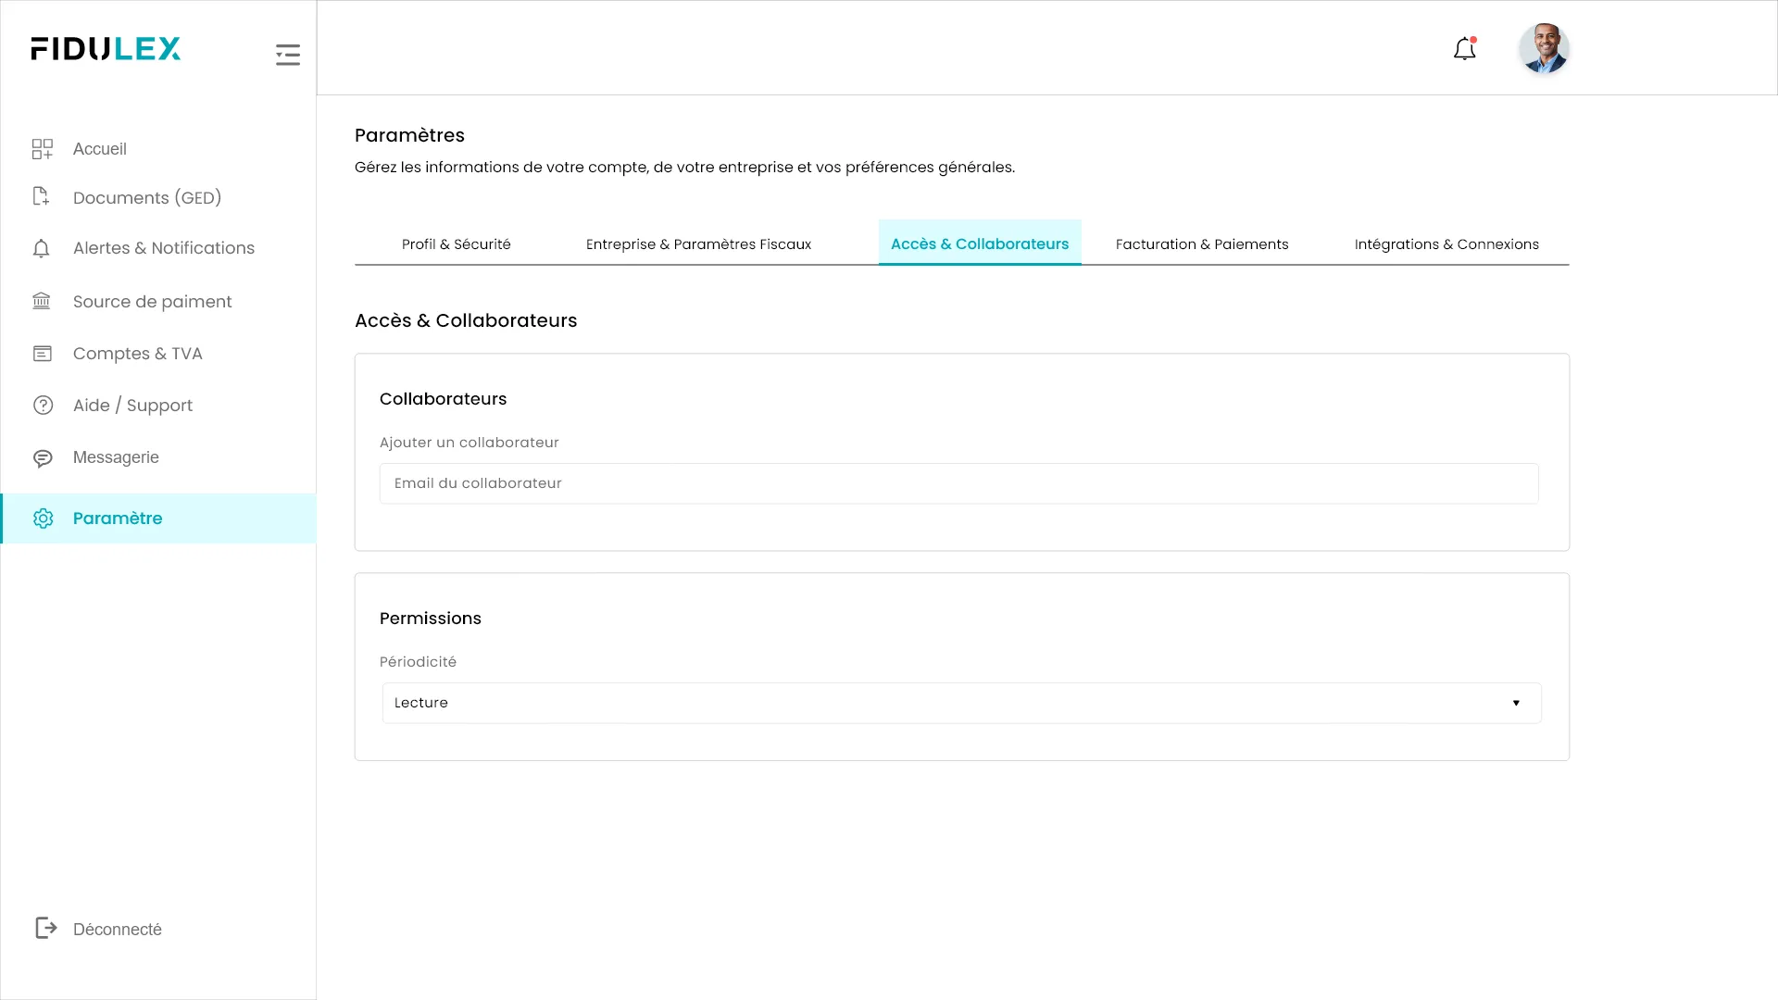Screen dimensions: 1778x1000
Task: Click the Déconnecté logout icon
Action: [45, 928]
